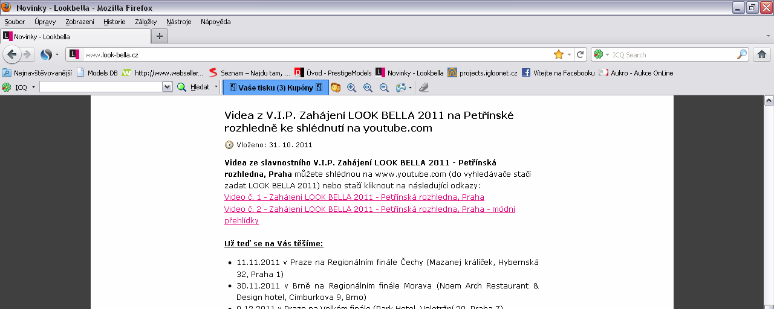
Task: Expand the ICQ toolbar menu arrow
Action: coord(33,87)
